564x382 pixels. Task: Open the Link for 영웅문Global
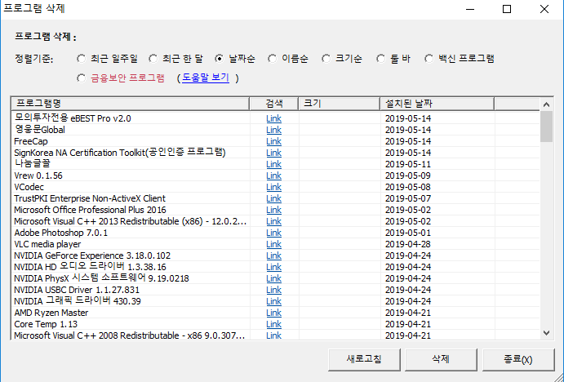[273, 130]
